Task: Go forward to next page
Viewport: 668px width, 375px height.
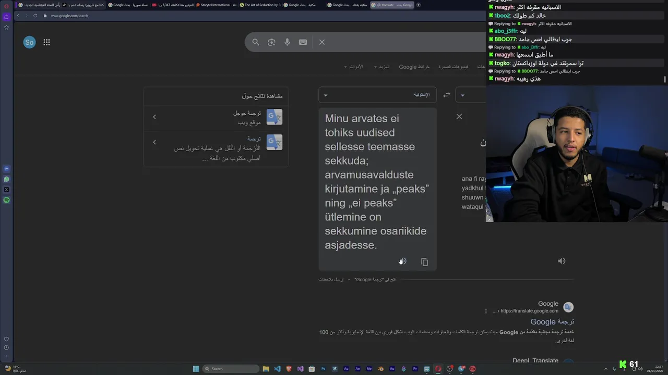Action: [26, 16]
